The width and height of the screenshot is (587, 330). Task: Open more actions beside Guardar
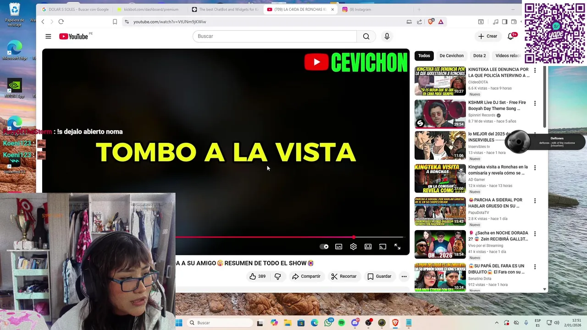click(x=404, y=276)
